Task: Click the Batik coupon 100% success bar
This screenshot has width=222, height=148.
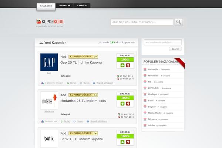Action: pos(125,136)
